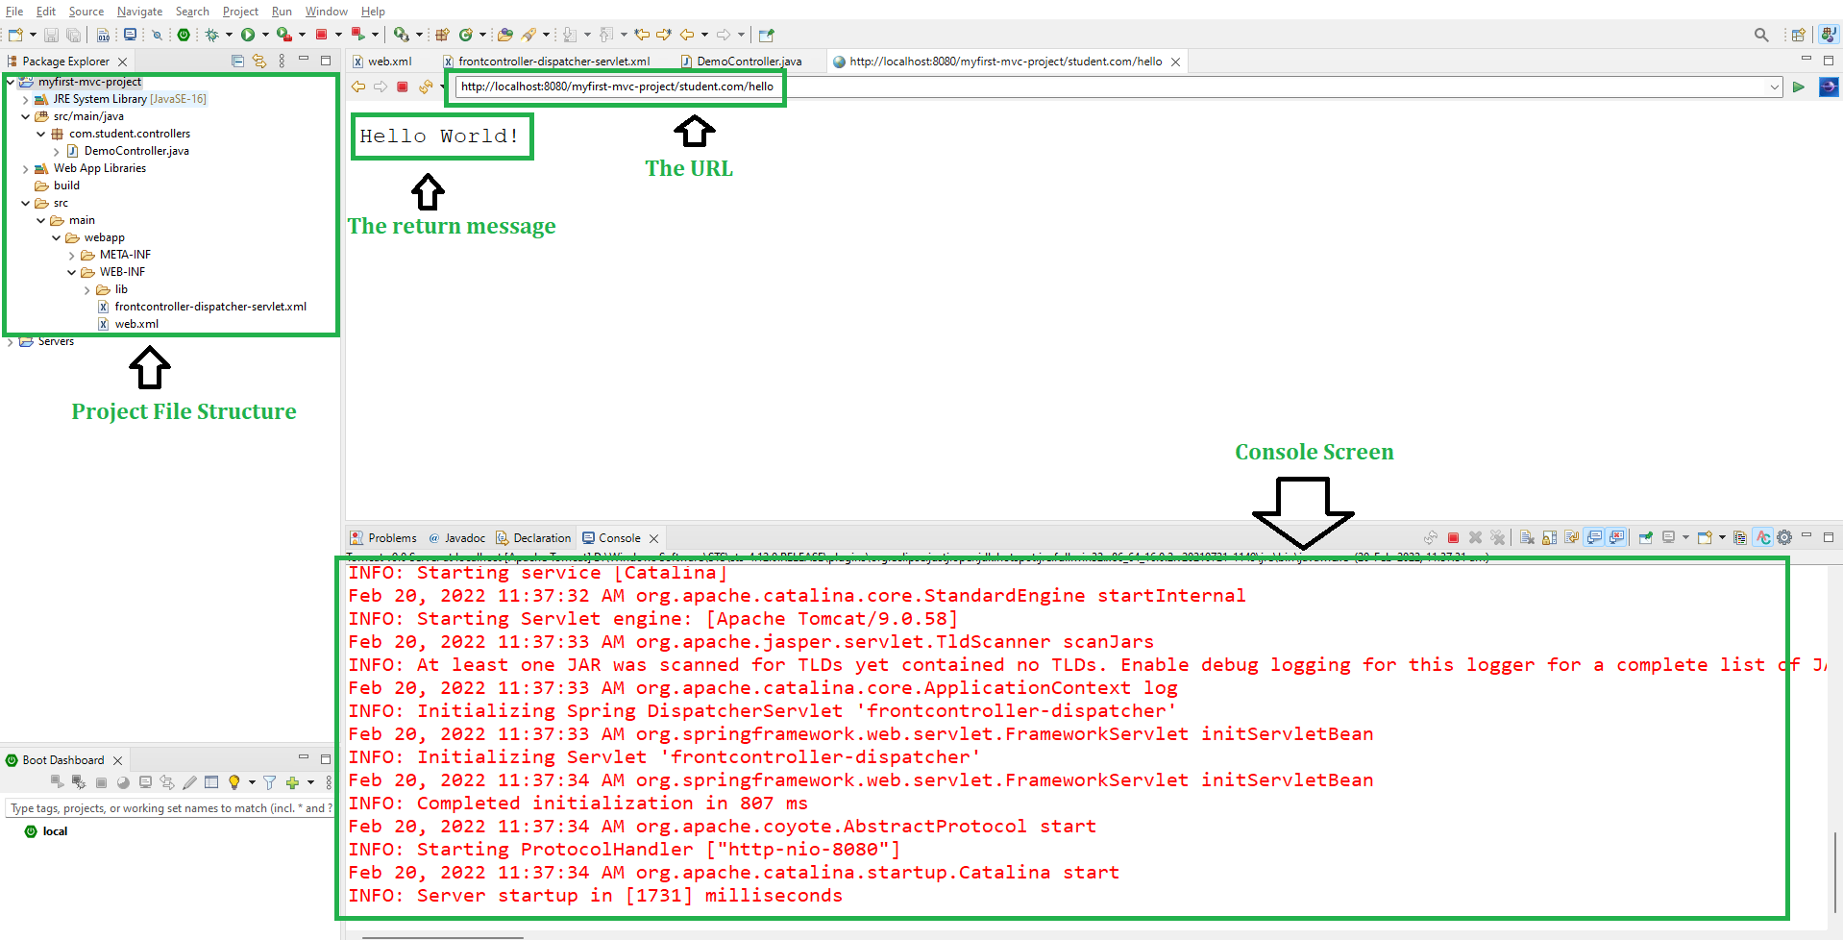Screen dimensions: 1843x940
Task: Click the Boot Dashboard tag search field
Action: 168,807
